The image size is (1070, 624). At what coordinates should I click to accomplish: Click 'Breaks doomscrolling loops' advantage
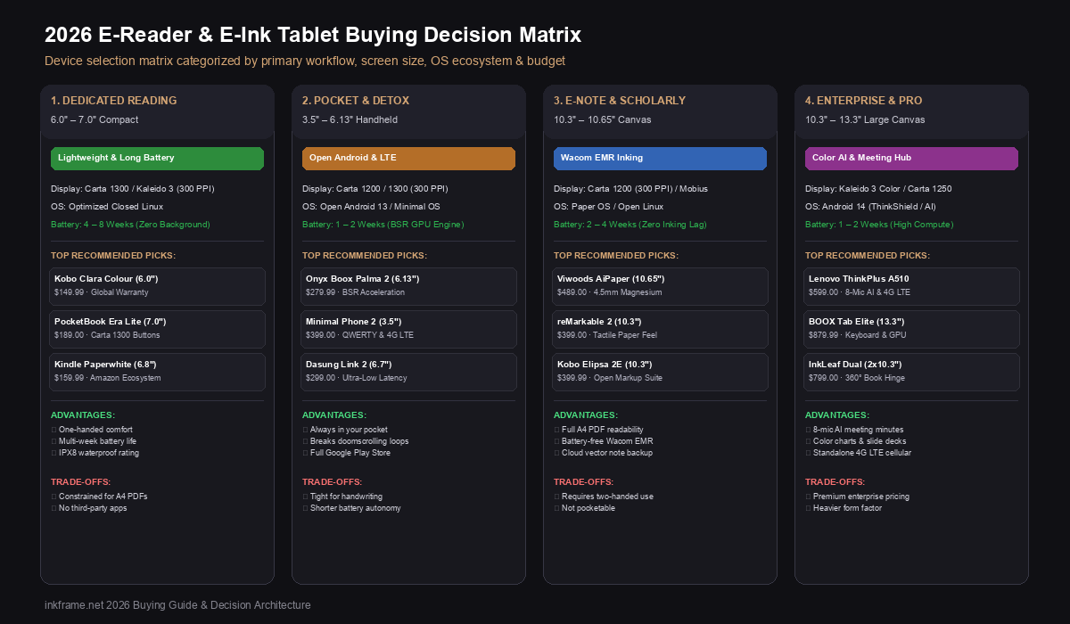click(359, 441)
